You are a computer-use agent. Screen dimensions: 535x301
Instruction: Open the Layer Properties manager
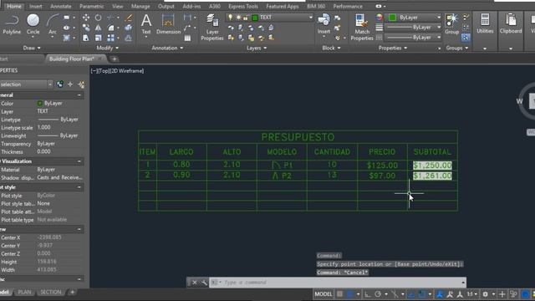pos(211,28)
